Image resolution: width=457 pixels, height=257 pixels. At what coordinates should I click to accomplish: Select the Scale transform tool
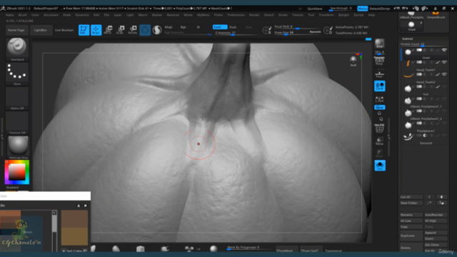[120, 30]
